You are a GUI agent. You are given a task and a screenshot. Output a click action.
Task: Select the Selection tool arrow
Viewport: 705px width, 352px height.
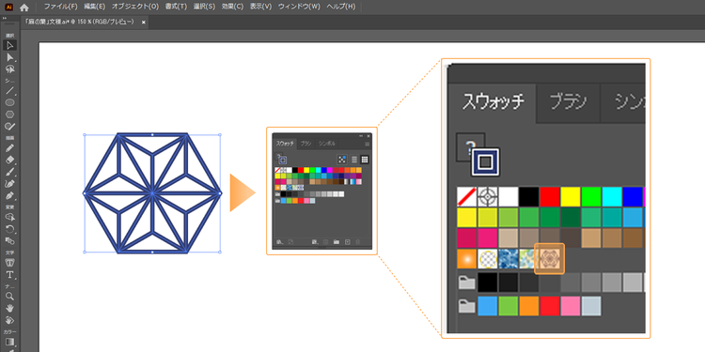click(10, 45)
